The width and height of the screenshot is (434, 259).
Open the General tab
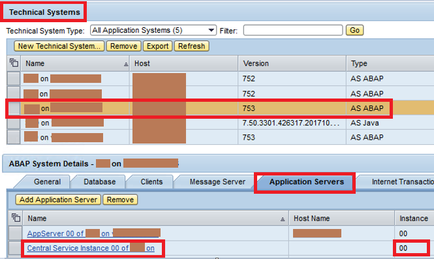(47, 182)
